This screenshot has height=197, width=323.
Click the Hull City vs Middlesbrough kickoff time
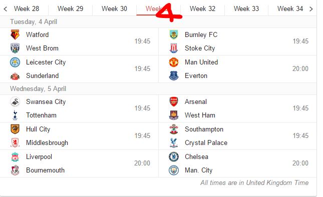pyautogui.click(x=142, y=135)
